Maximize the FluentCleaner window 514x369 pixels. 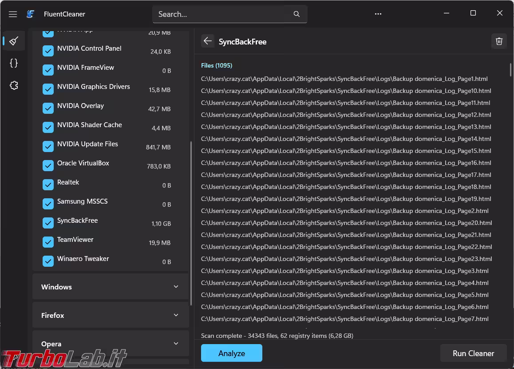point(473,13)
